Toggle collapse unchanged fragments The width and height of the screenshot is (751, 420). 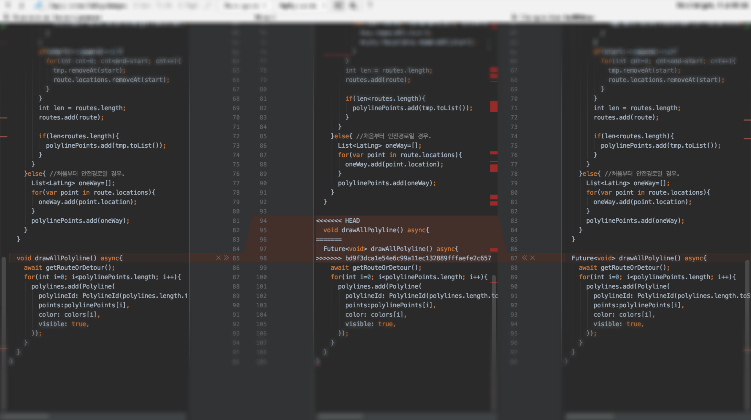(338, 5)
